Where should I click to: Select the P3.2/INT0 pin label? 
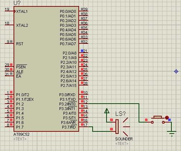click(67, 104)
